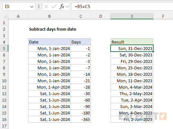The image size is (173, 129).
Task: Click the Select All corner triangle
Action: click(5, 16)
